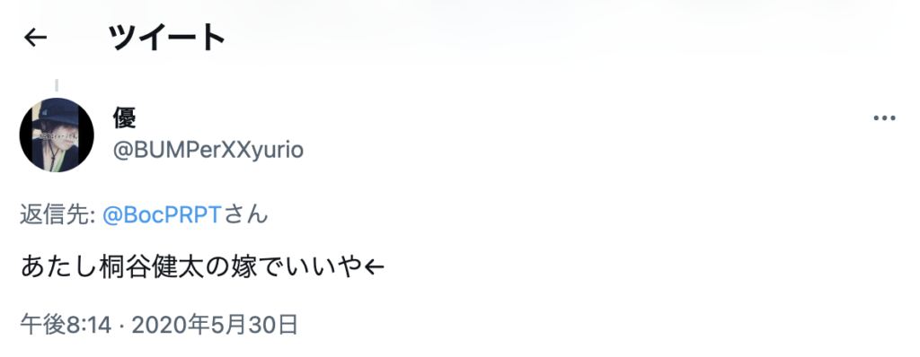Click the 2020年5月30日 date
The height and width of the screenshot is (357, 920).
click(214, 324)
